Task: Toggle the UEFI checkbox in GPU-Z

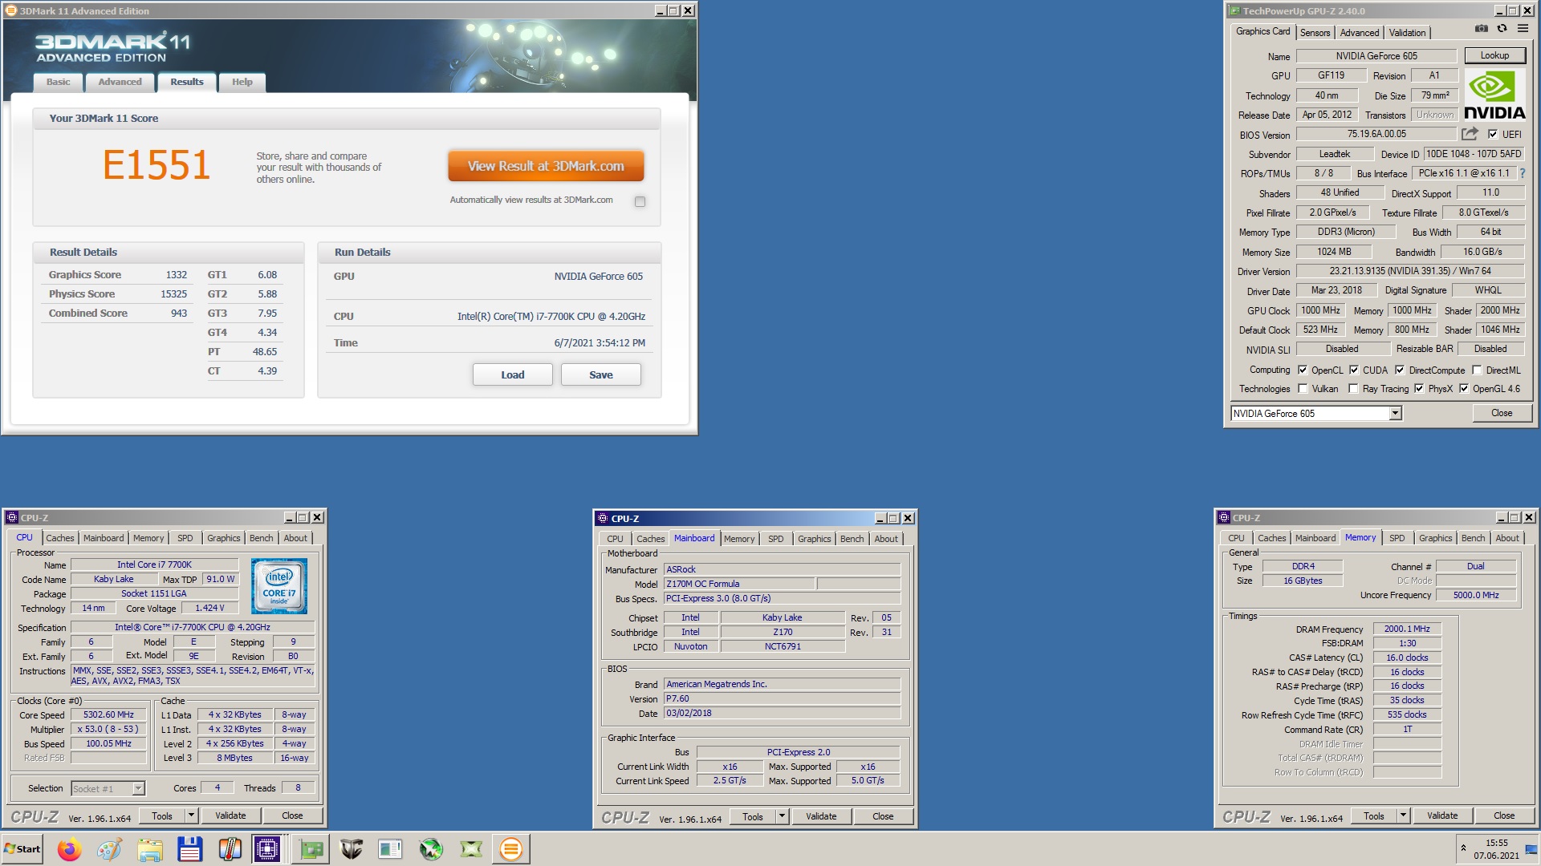Action: 1493,134
